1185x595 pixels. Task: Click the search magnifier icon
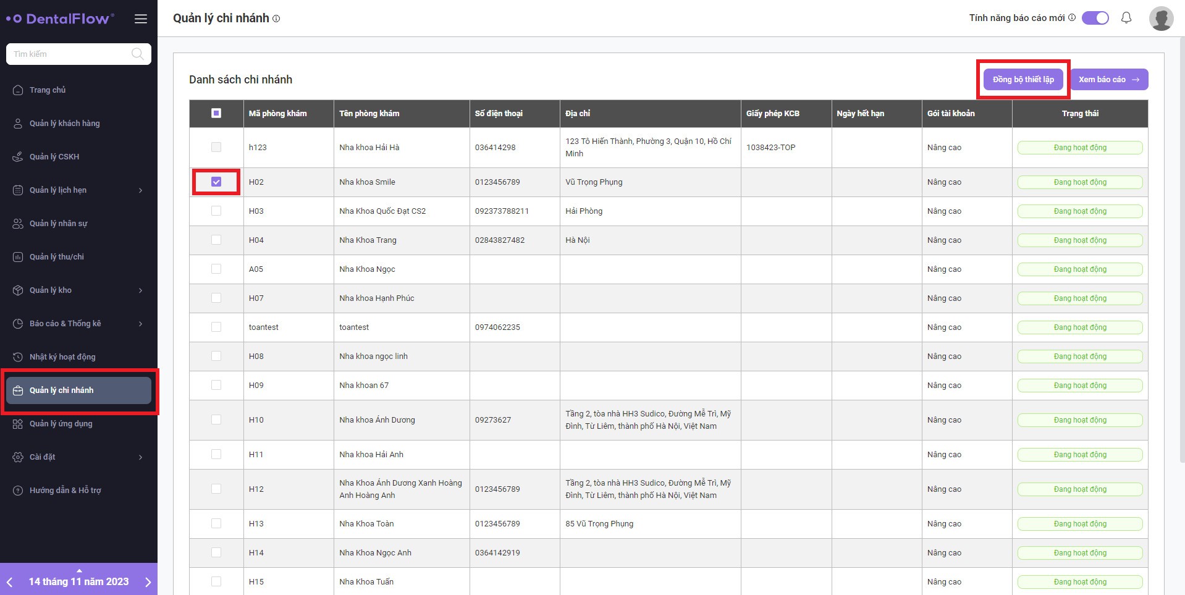[138, 54]
